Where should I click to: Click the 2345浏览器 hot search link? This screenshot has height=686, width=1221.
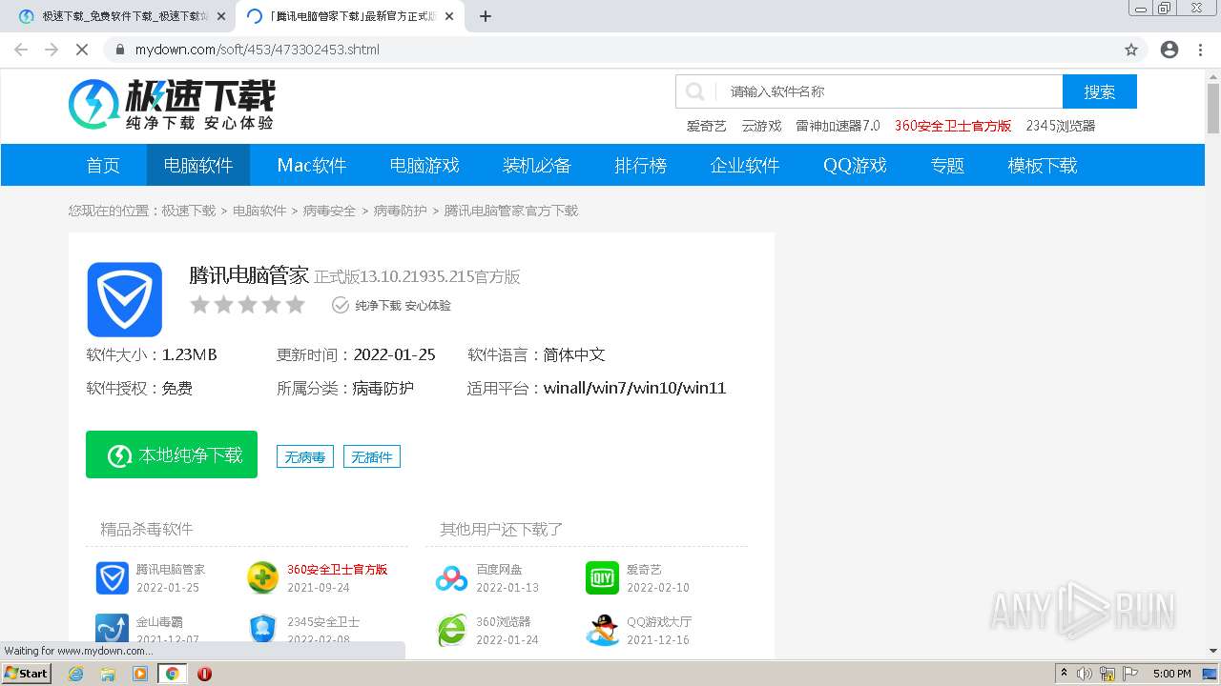tap(1061, 126)
